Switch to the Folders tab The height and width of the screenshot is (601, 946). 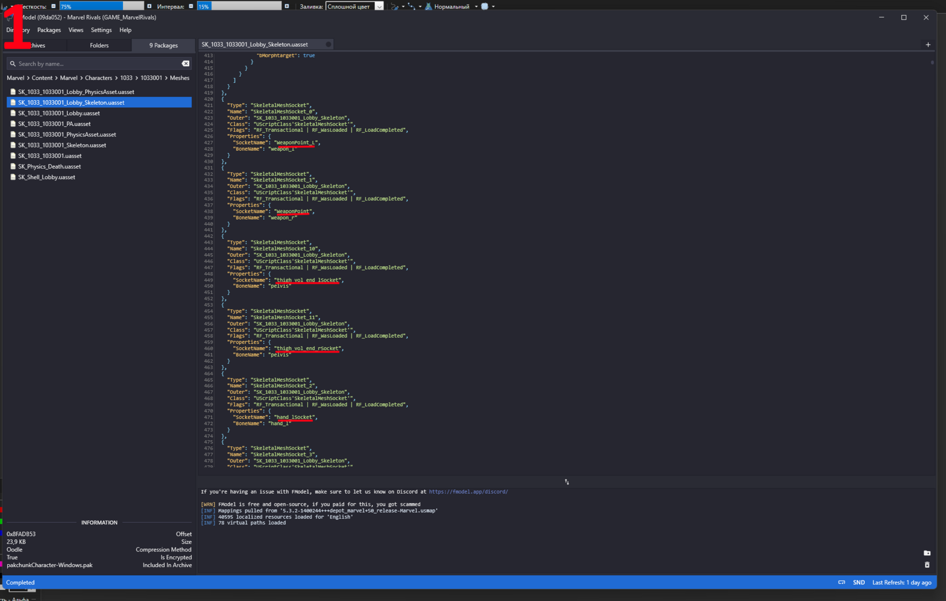coord(99,46)
